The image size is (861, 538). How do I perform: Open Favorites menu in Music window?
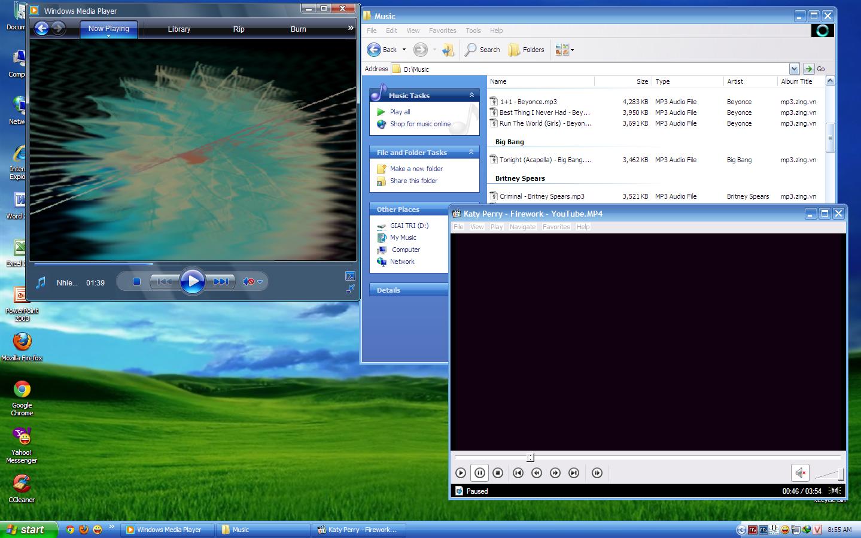[443, 31]
